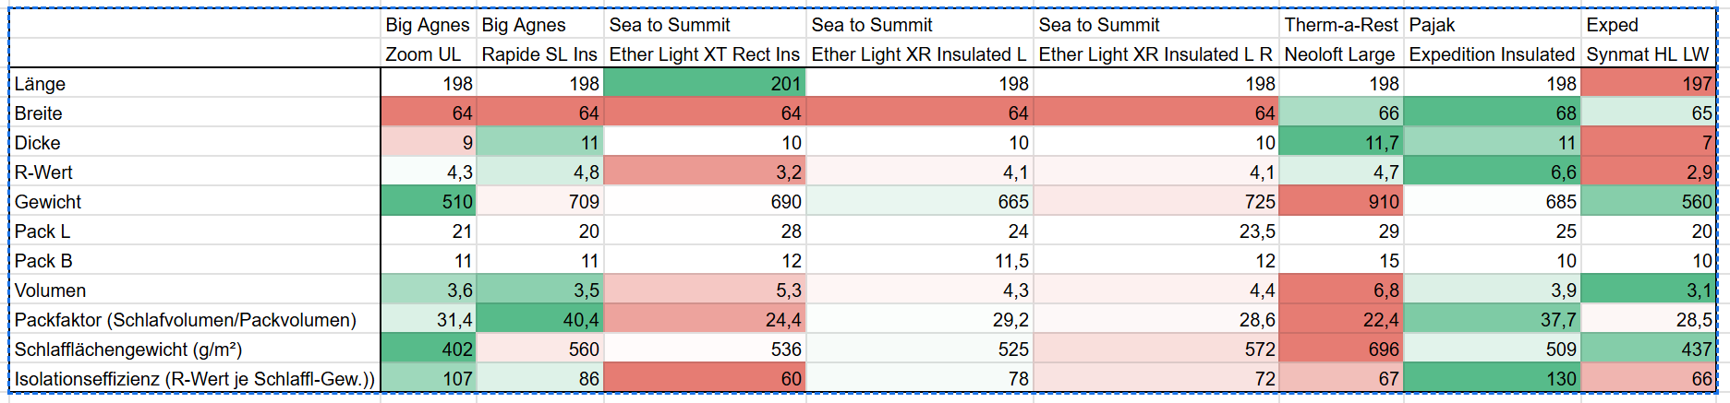Click the Rapide SL Ins column header
Screen dimensions: 1730x403
pos(540,54)
